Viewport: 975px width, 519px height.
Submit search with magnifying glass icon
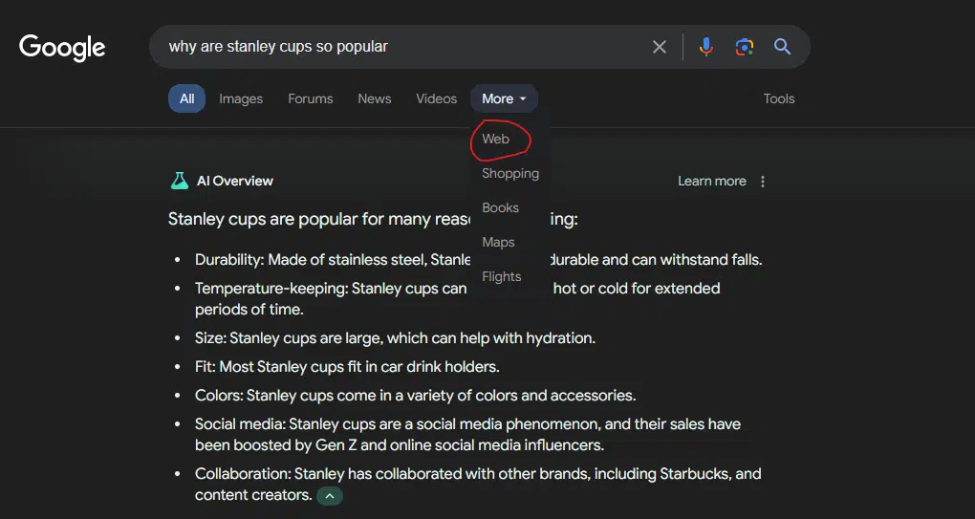point(782,47)
